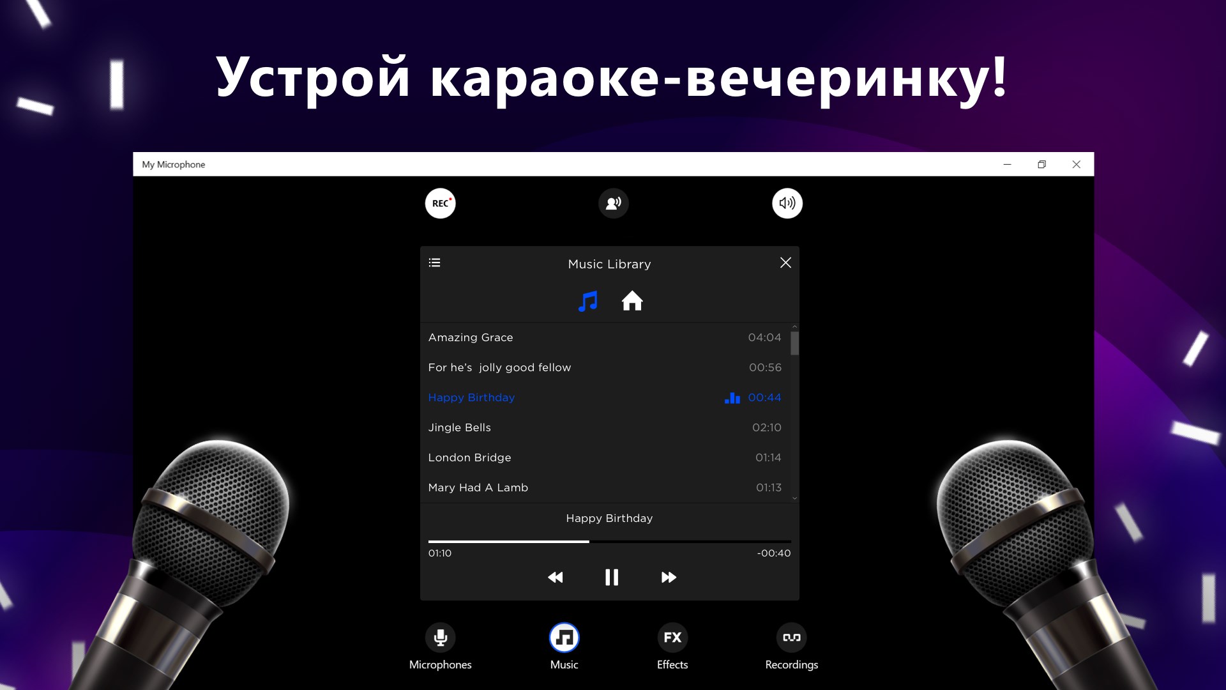Click the REC button to start recording

pyautogui.click(x=439, y=202)
